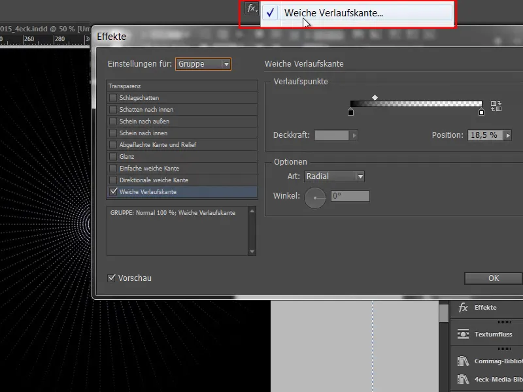Image resolution: width=523 pixels, height=392 pixels.
Task: Enable the Schatten nach innen checkbox
Action: (113, 109)
